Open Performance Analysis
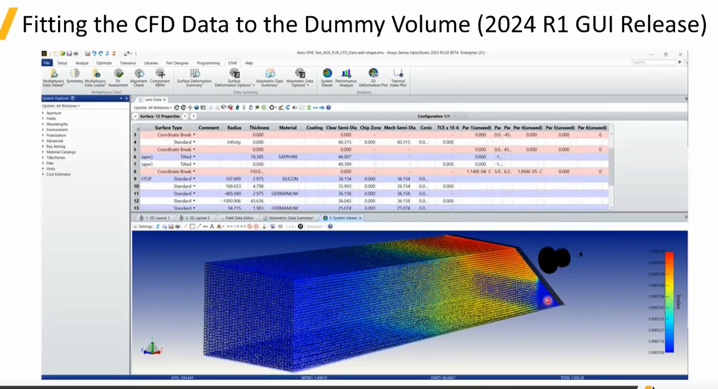The width and height of the screenshot is (718, 389). (x=346, y=78)
